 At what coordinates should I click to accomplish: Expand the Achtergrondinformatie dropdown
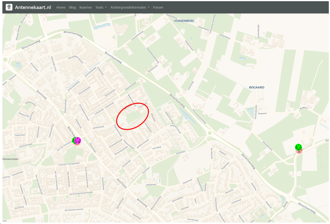point(130,7)
